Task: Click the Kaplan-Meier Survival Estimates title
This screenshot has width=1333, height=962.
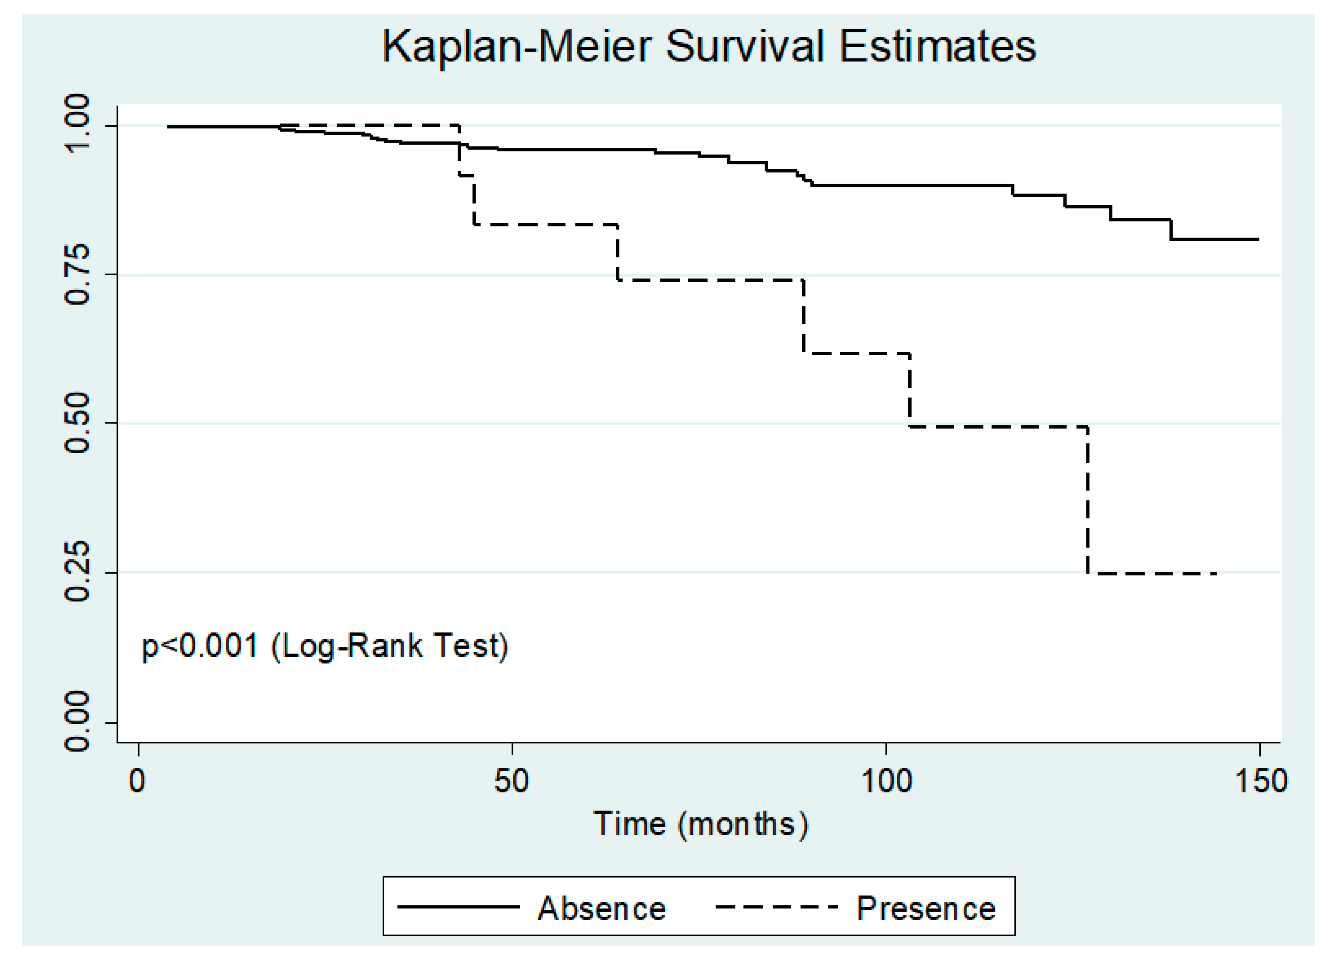Action: click(709, 46)
